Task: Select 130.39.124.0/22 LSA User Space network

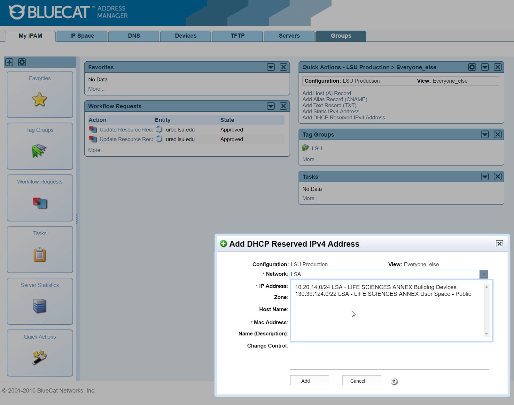Action: pos(383,294)
